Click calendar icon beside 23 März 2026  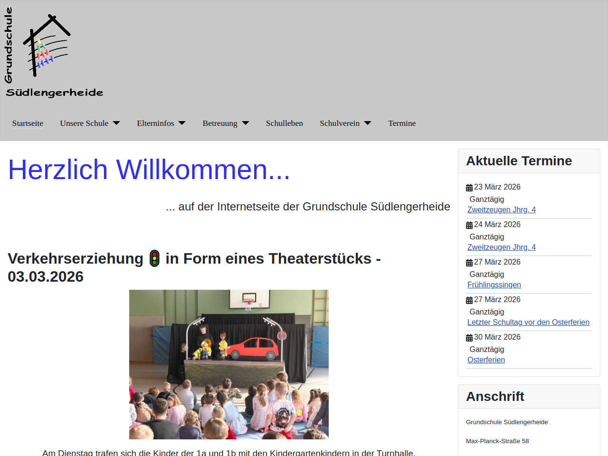[469, 188]
